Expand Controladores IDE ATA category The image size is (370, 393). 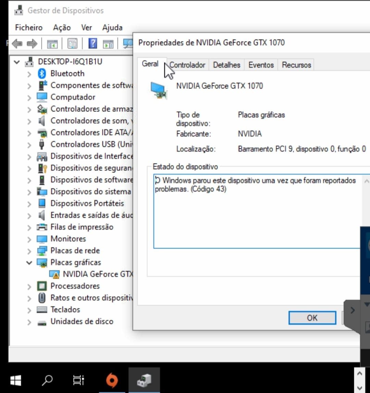click(29, 133)
